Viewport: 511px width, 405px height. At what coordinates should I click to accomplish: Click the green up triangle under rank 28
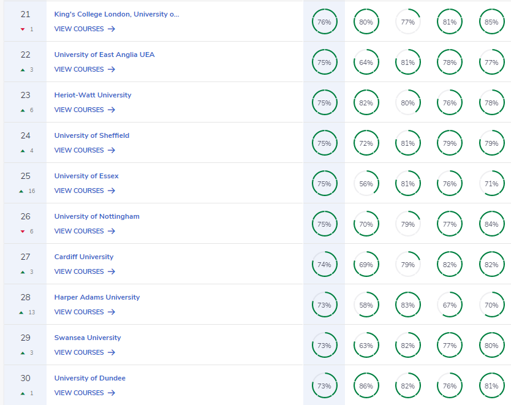pos(21,312)
